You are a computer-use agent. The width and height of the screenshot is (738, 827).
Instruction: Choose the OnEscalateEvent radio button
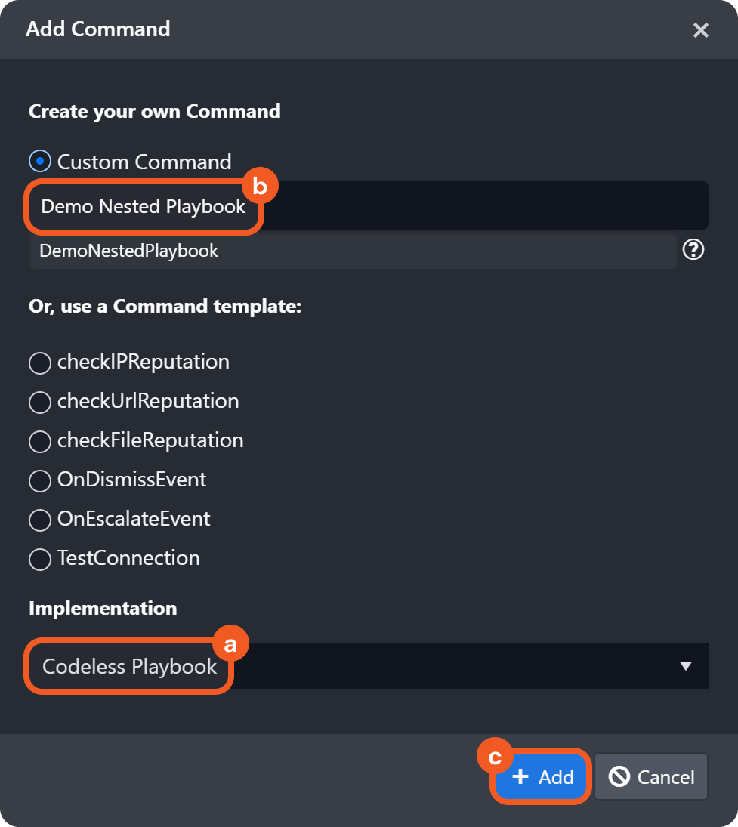39,520
